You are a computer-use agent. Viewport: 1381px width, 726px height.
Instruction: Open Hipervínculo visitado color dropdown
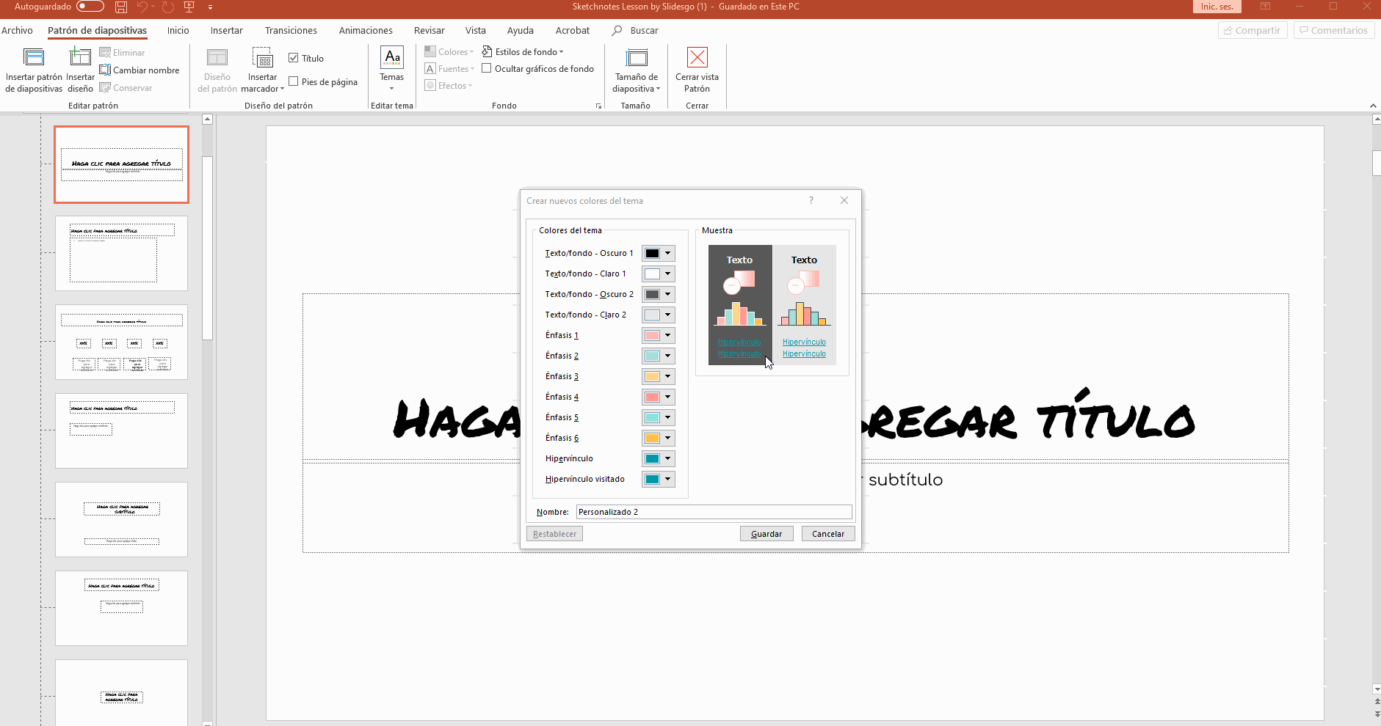click(x=659, y=479)
